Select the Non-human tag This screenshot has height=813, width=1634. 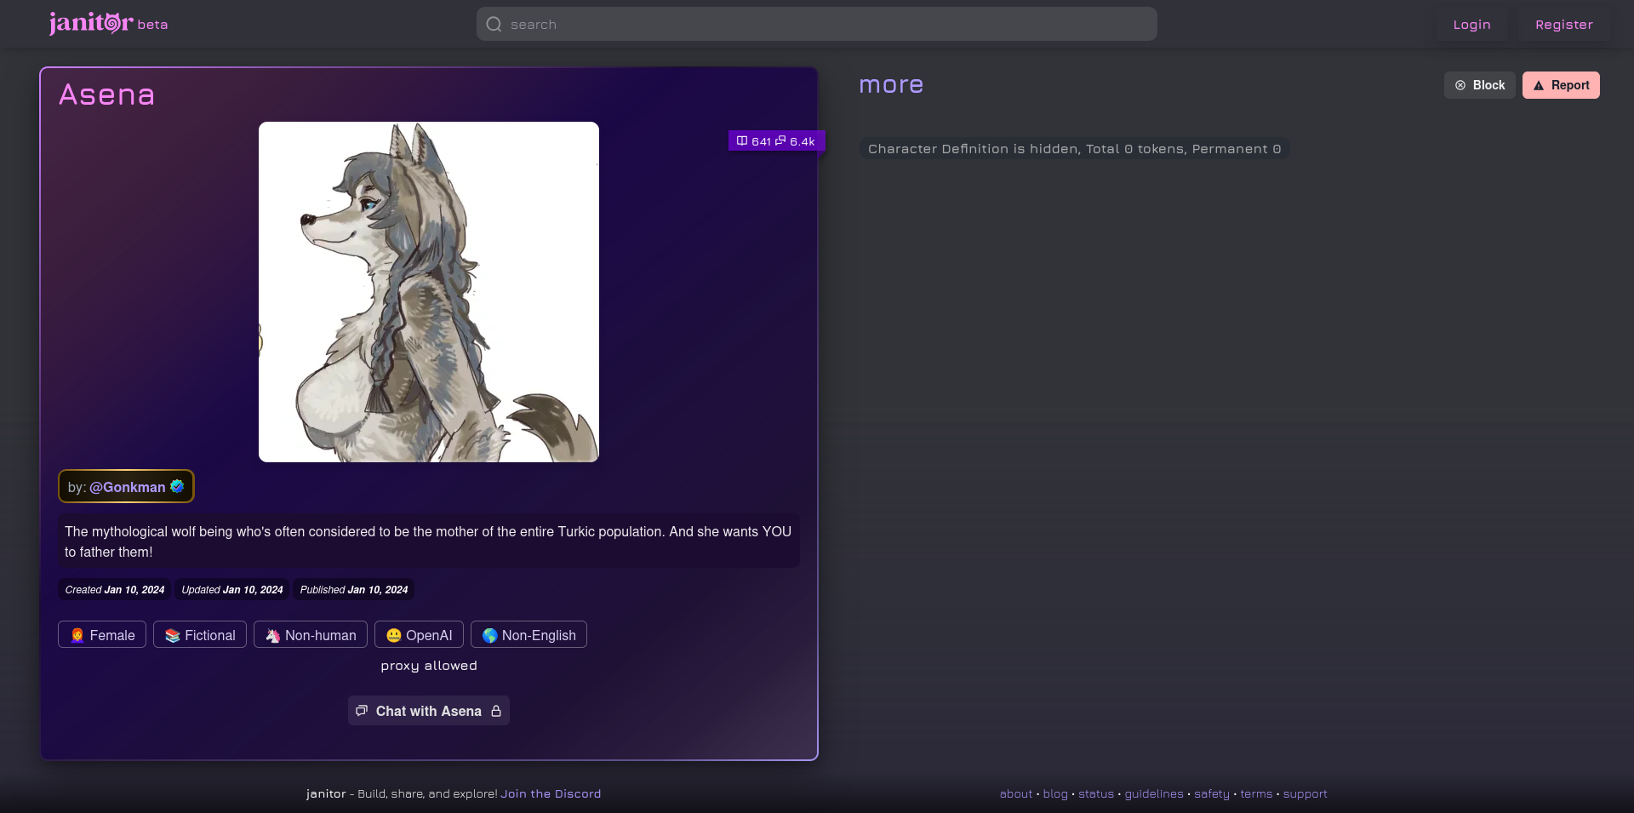coord(311,635)
